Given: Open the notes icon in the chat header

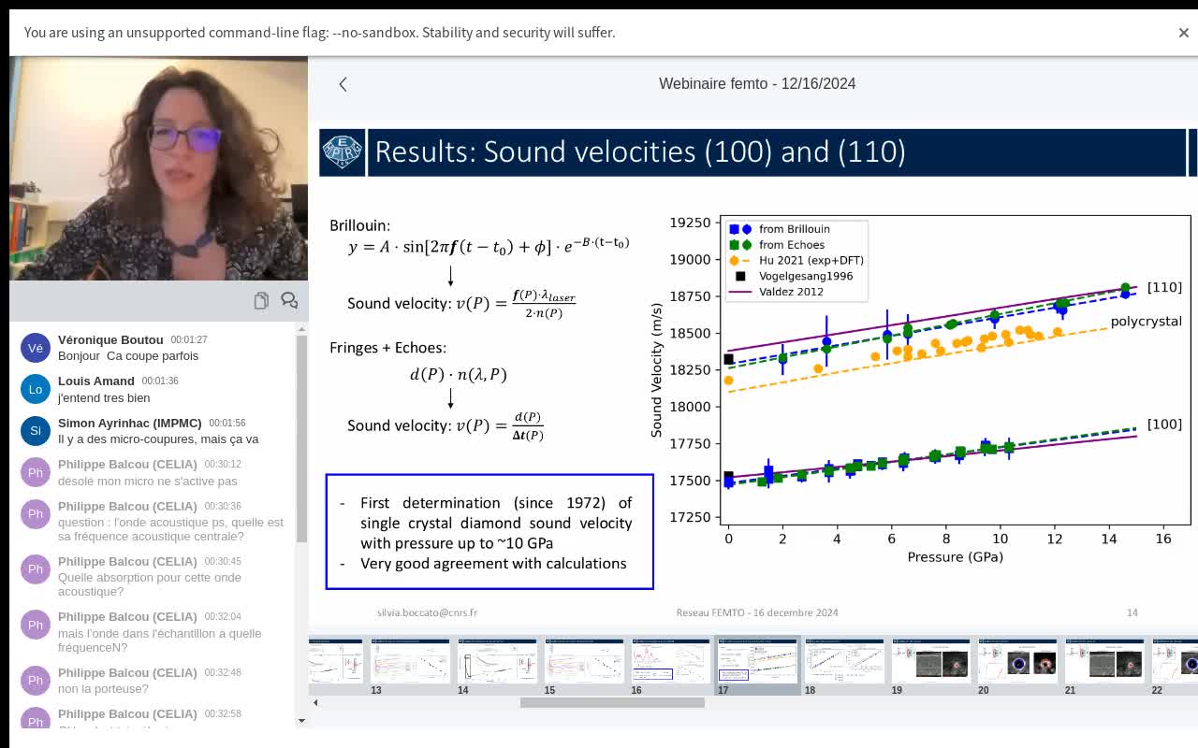Looking at the screenshot, I should 261,300.
